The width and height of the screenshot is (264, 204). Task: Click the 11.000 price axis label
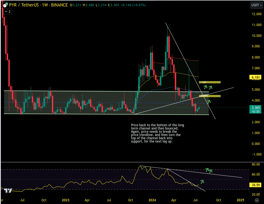tap(257, 25)
